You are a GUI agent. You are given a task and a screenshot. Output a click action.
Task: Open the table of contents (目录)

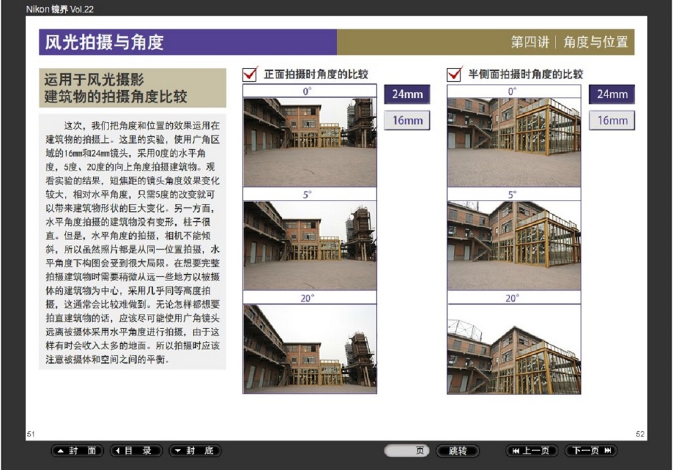[137, 451]
